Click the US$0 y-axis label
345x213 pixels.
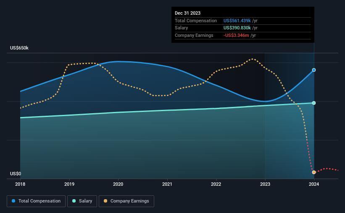16,174
